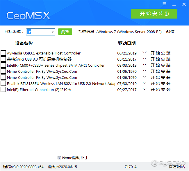
Task: Expand chevron on the second Nvme Controller row
Action: [x=145, y=77]
